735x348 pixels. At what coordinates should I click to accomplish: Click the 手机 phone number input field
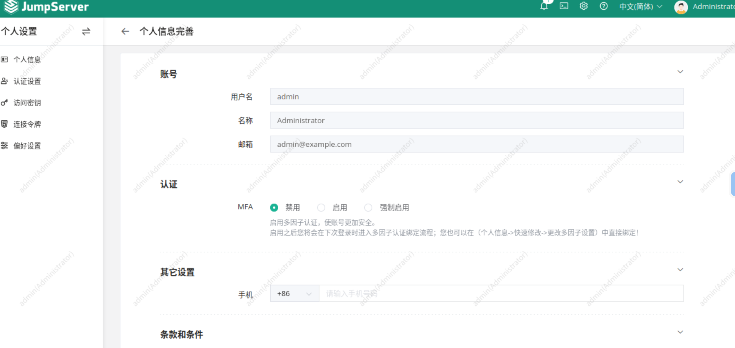[501, 294]
